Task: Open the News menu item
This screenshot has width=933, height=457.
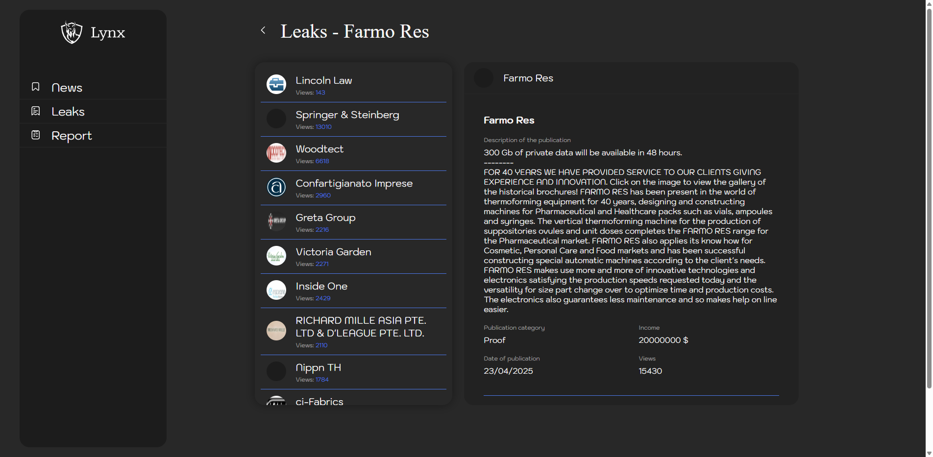Action: click(x=67, y=88)
